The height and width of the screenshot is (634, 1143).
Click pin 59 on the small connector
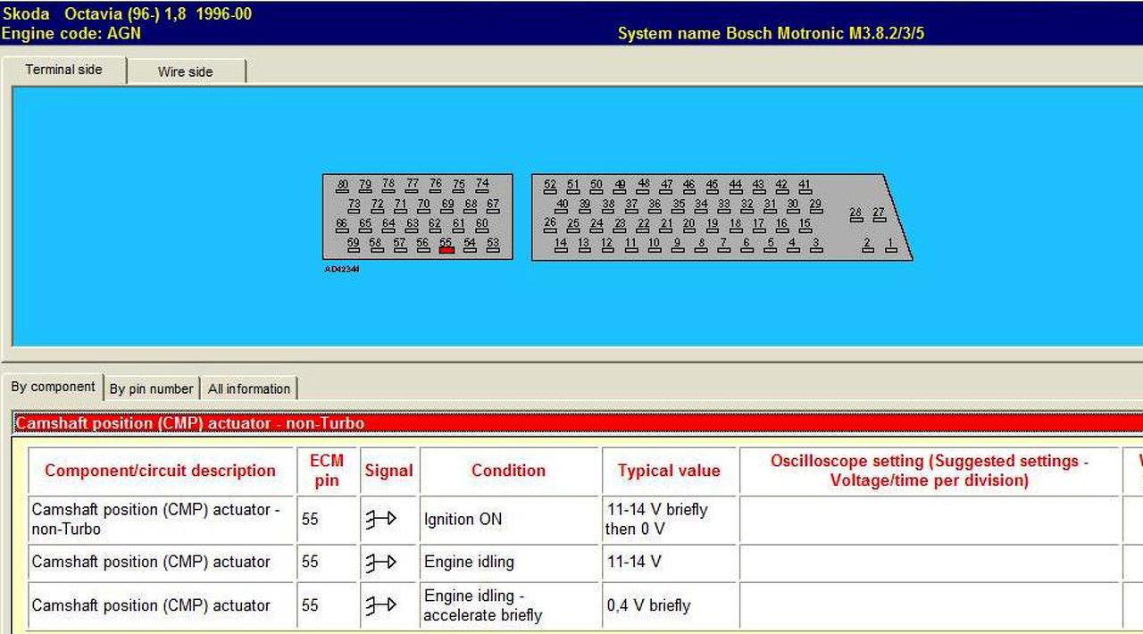pos(353,246)
